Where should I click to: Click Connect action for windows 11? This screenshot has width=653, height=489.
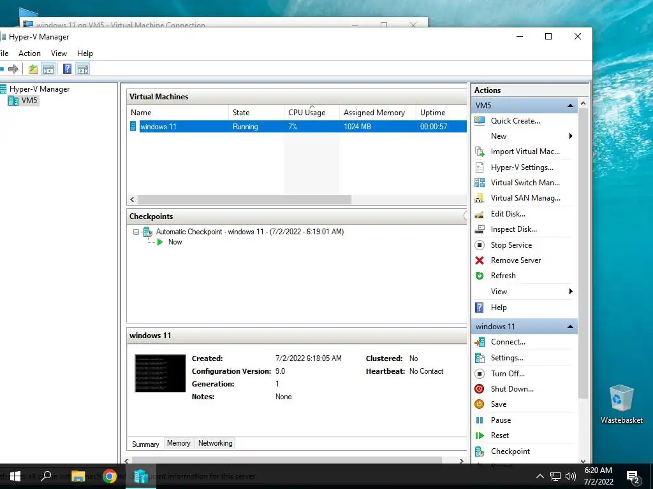(x=508, y=342)
